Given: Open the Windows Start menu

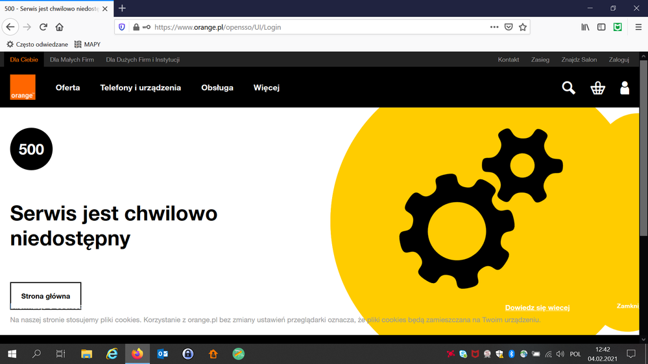Looking at the screenshot, I should click(12, 354).
